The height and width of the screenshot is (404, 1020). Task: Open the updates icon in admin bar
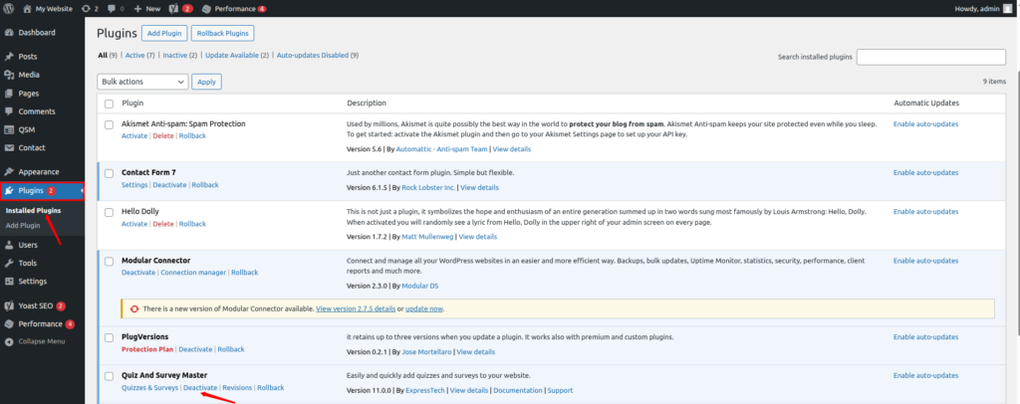(x=86, y=9)
